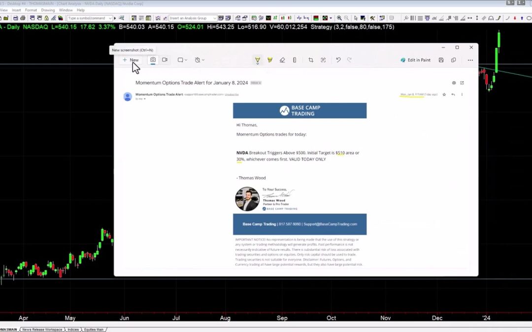Image resolution: width=532 pixels, height=332 pixels.
Task: Open the snip with Edit in Paint
Action: pyautogui.click(x=415, y=60)
